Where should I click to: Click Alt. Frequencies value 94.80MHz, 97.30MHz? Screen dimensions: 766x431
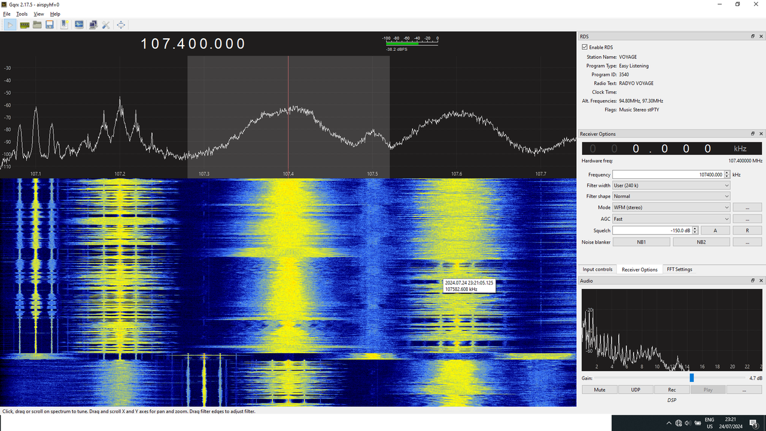[641, 101]
